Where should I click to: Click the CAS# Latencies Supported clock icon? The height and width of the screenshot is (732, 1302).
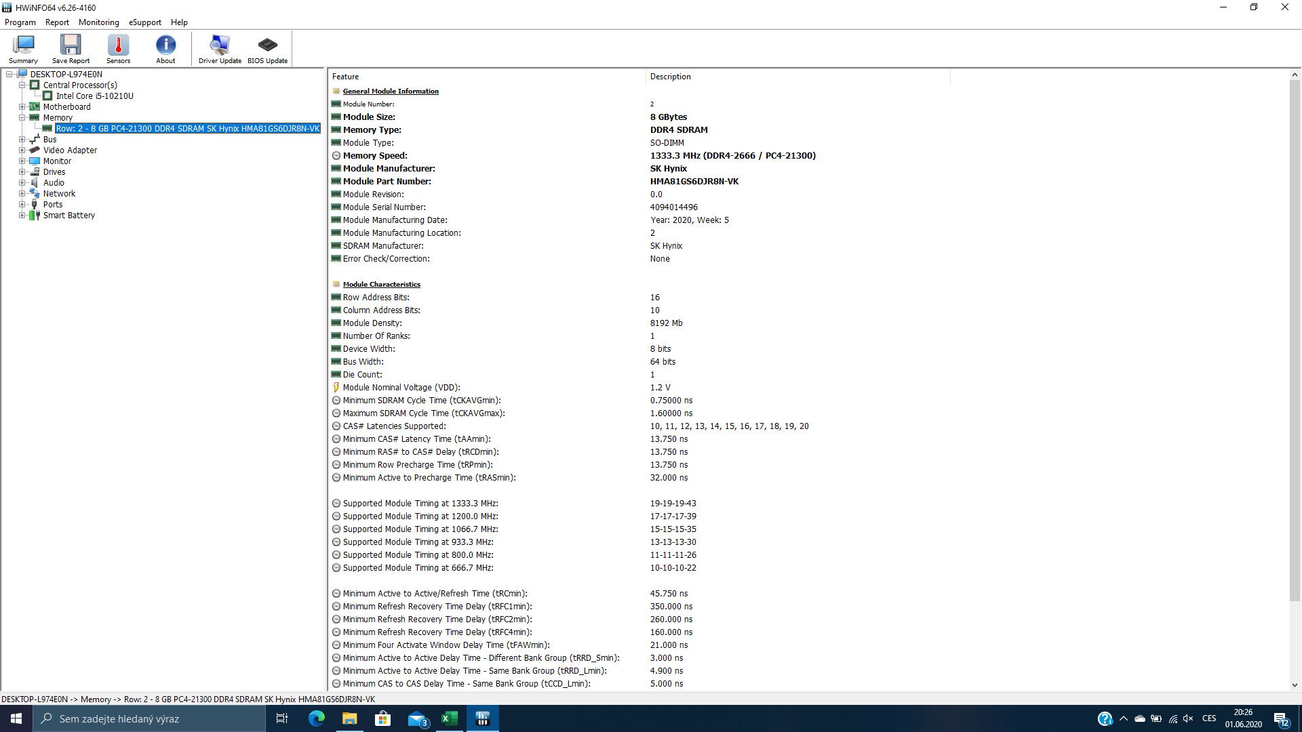coord(336,426)
